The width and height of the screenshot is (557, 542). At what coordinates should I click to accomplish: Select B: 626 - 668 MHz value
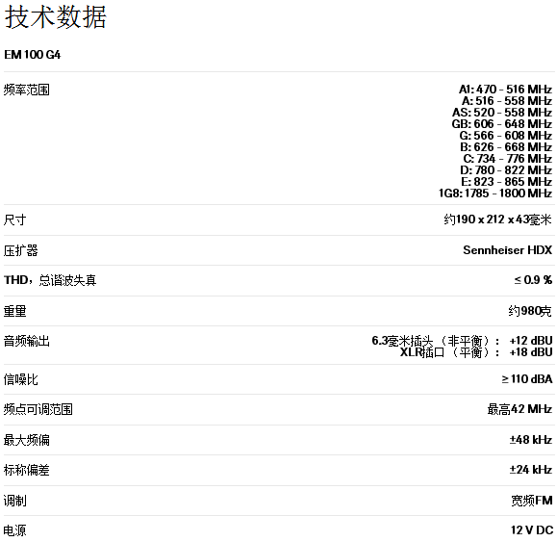(506, 147)
